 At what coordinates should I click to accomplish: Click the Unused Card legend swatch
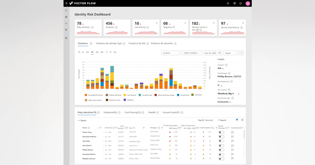coord(178,95)
